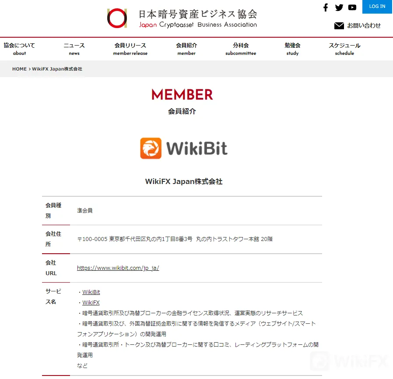Screen dimensions: 393x379
Task: Open the Facebook icon link
Action: click(325, 7)
